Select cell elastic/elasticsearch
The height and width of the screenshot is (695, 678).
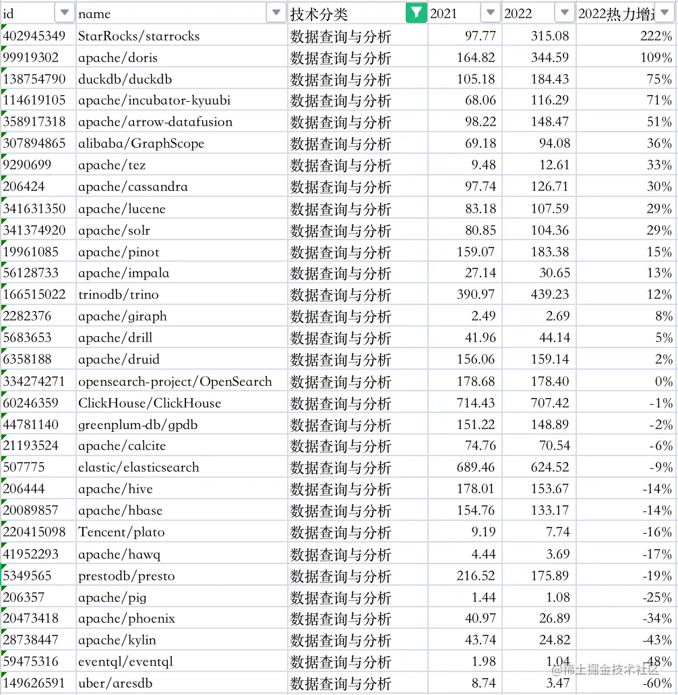[181, 467]
